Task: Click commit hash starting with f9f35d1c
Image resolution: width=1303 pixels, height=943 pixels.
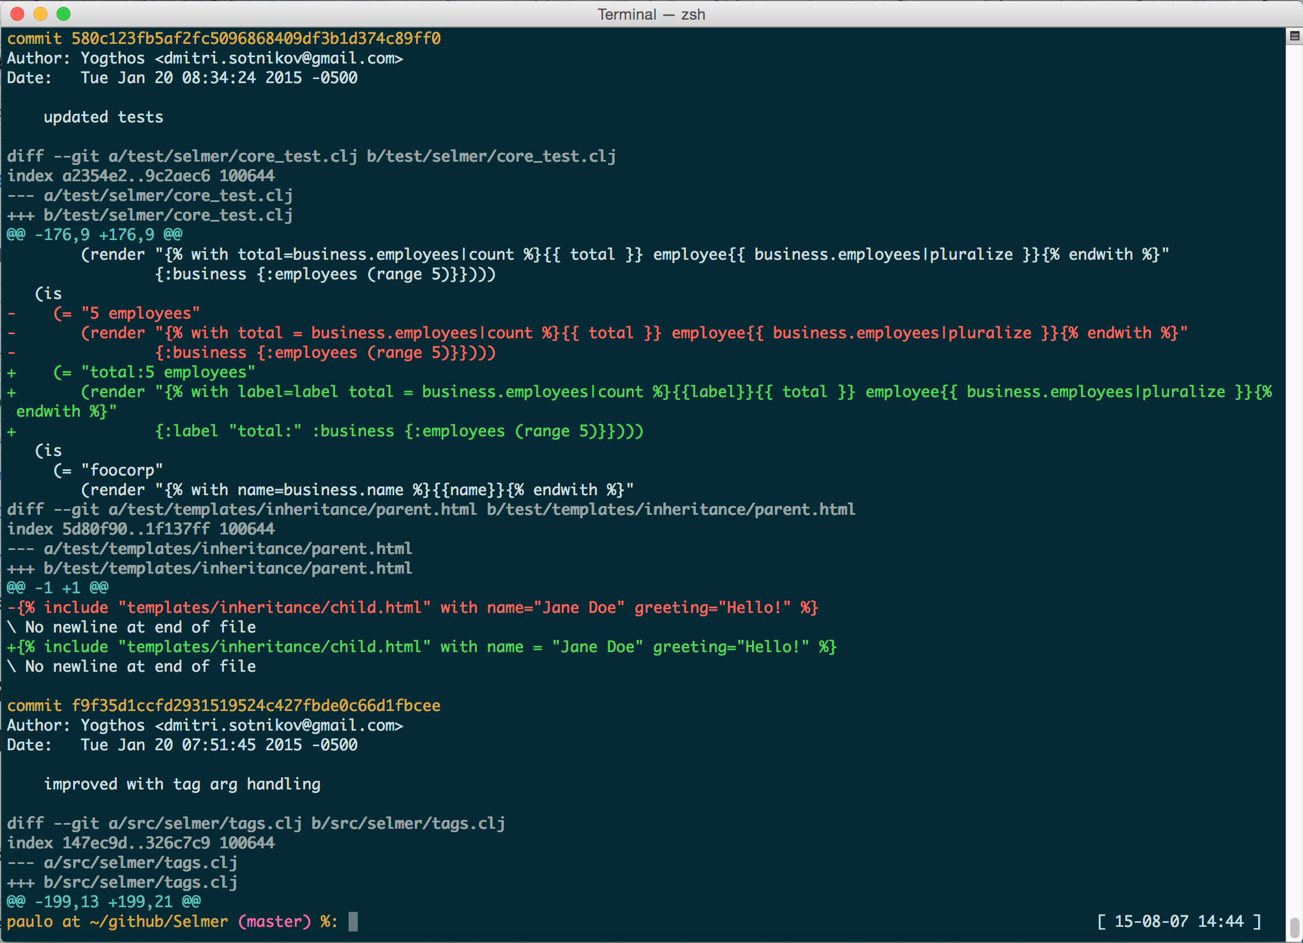Action: pyautogui.click(x=256, y=705)
